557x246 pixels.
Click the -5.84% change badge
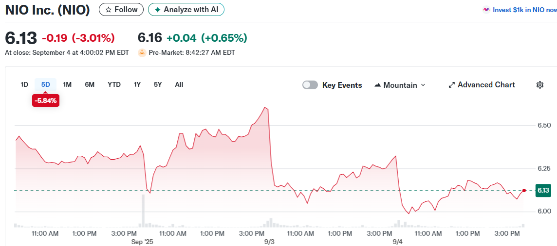pos(45,100)
